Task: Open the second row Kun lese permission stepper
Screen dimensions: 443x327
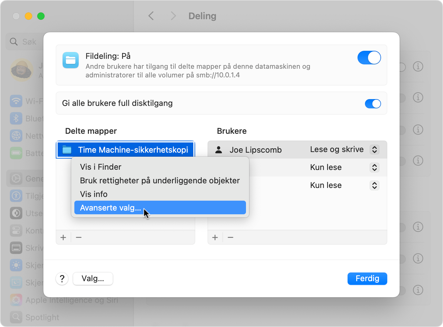Action: (374, 168)
